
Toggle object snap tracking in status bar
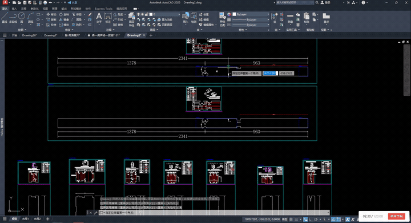[x=333, y=220]
